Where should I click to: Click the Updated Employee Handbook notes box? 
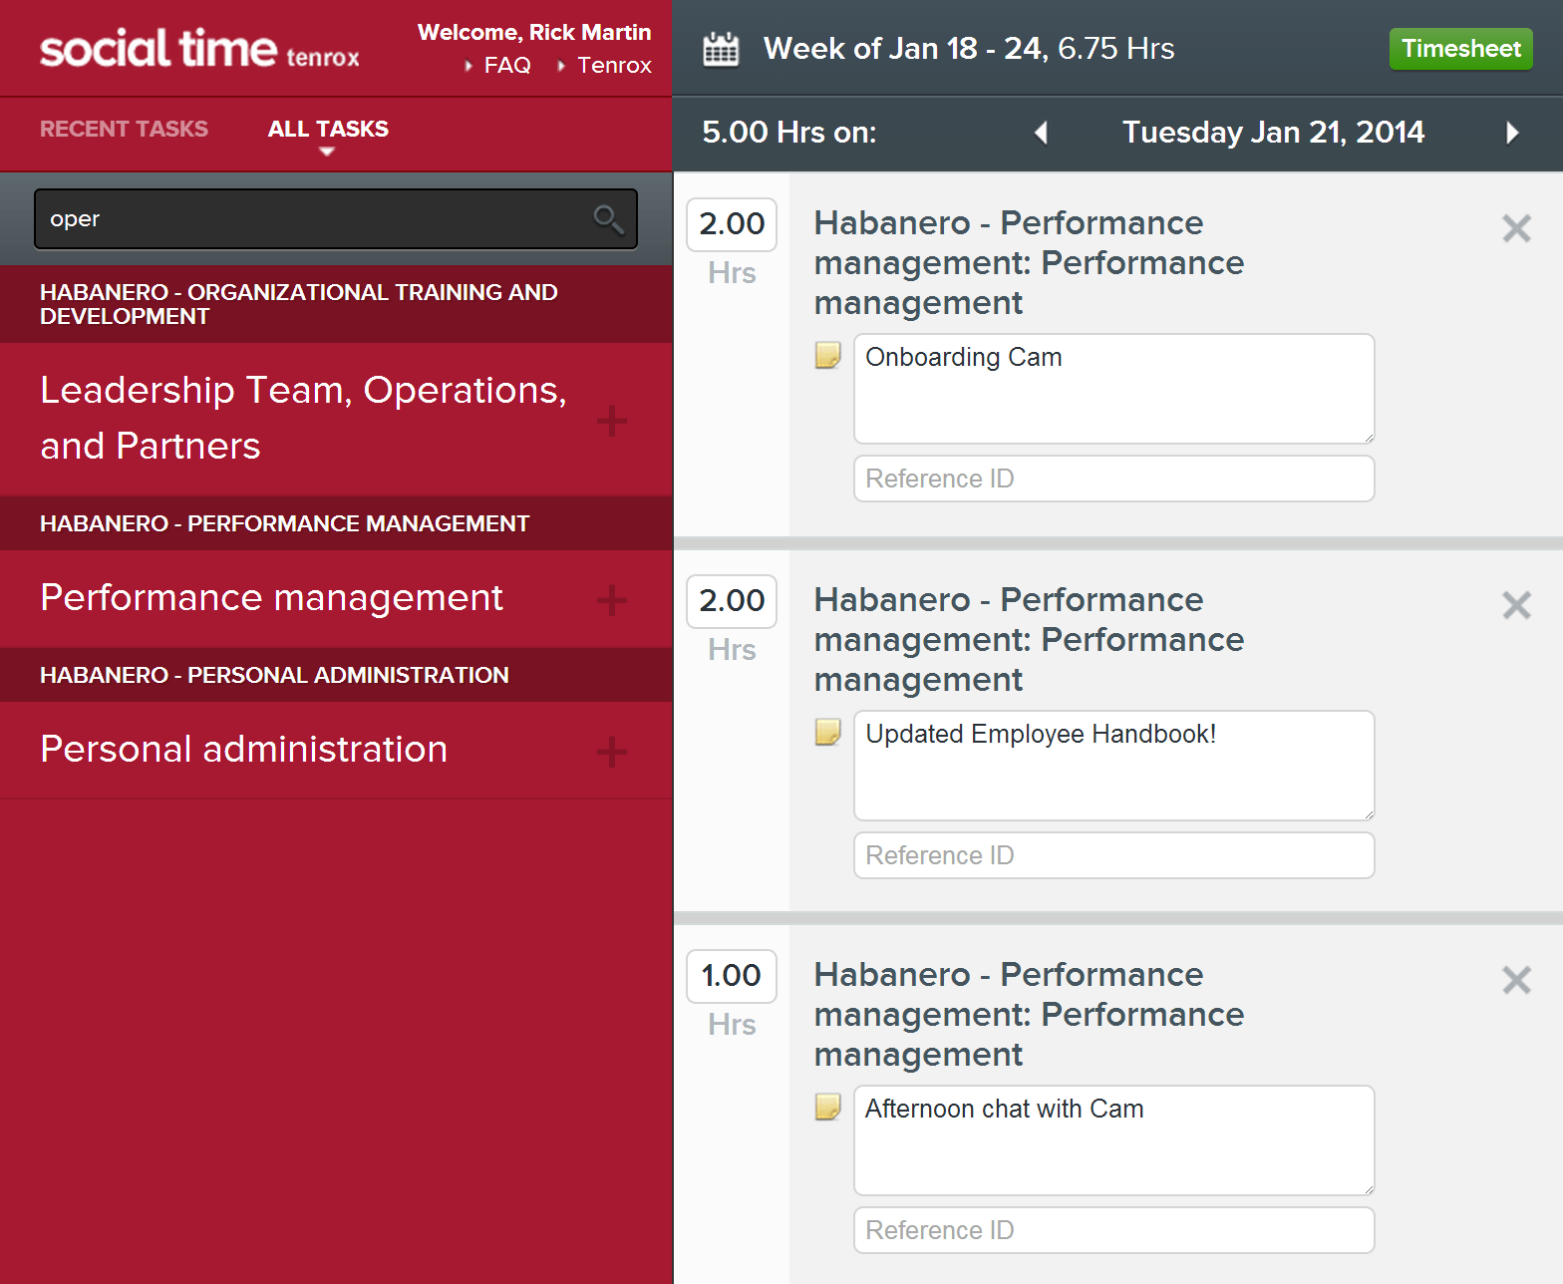[1114, 766]
